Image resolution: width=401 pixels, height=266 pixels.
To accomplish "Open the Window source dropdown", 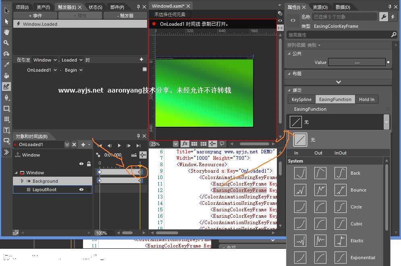I will (45, 60).
